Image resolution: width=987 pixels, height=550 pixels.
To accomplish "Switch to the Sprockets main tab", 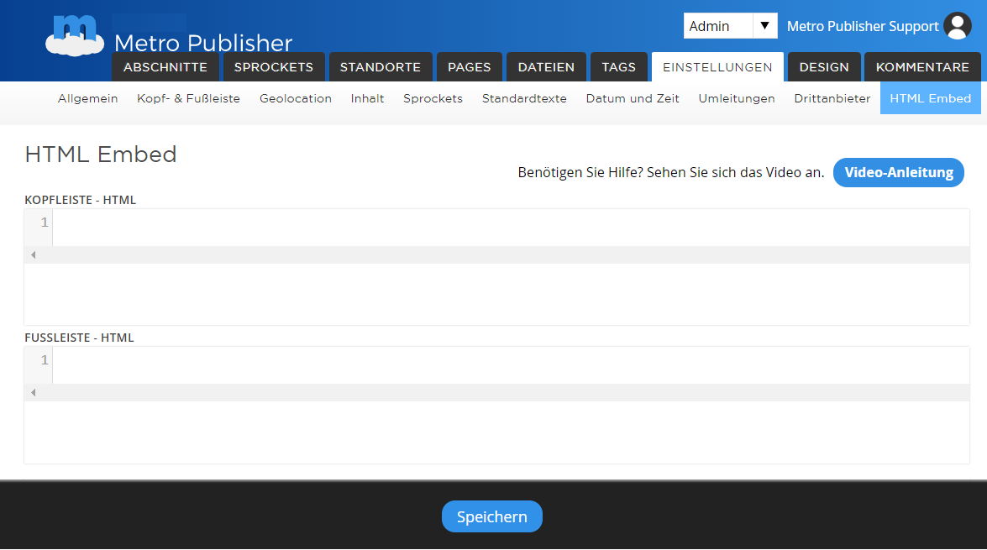I will pyautogui.click(x=273, y=66).
